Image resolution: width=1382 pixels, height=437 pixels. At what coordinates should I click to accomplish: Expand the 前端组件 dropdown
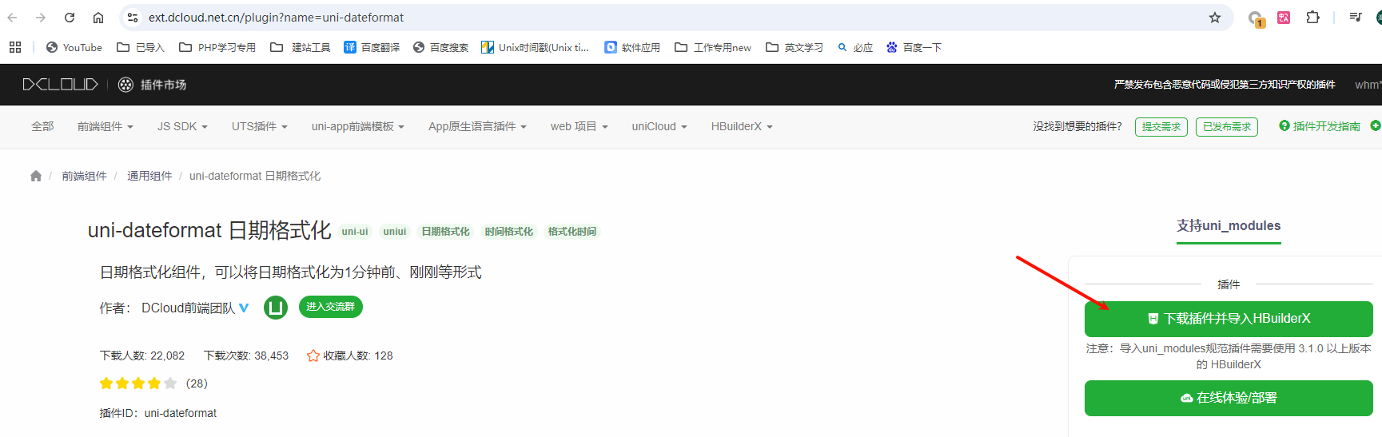pyautogui.click(x=105, y=126)
